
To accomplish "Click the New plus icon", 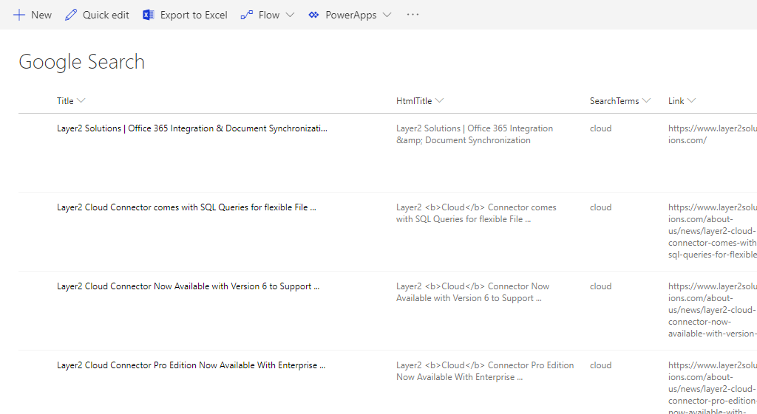I will tap(19, 15).
